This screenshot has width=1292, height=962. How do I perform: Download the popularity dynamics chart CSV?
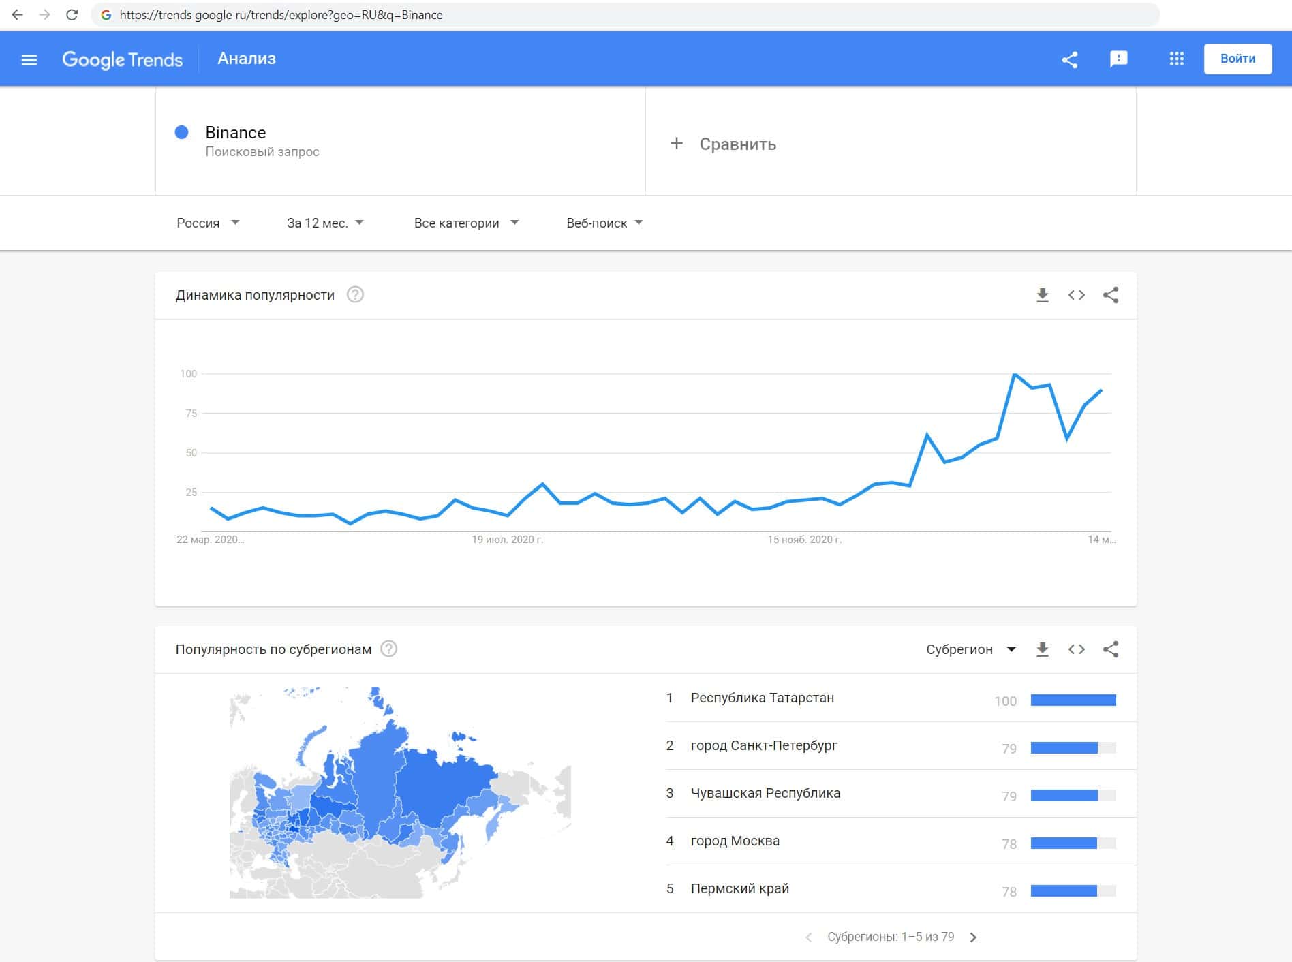click(1042, 295)
